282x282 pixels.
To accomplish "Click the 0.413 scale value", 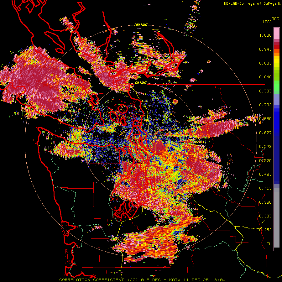I will pyautogui.click(x=265, y=188).
